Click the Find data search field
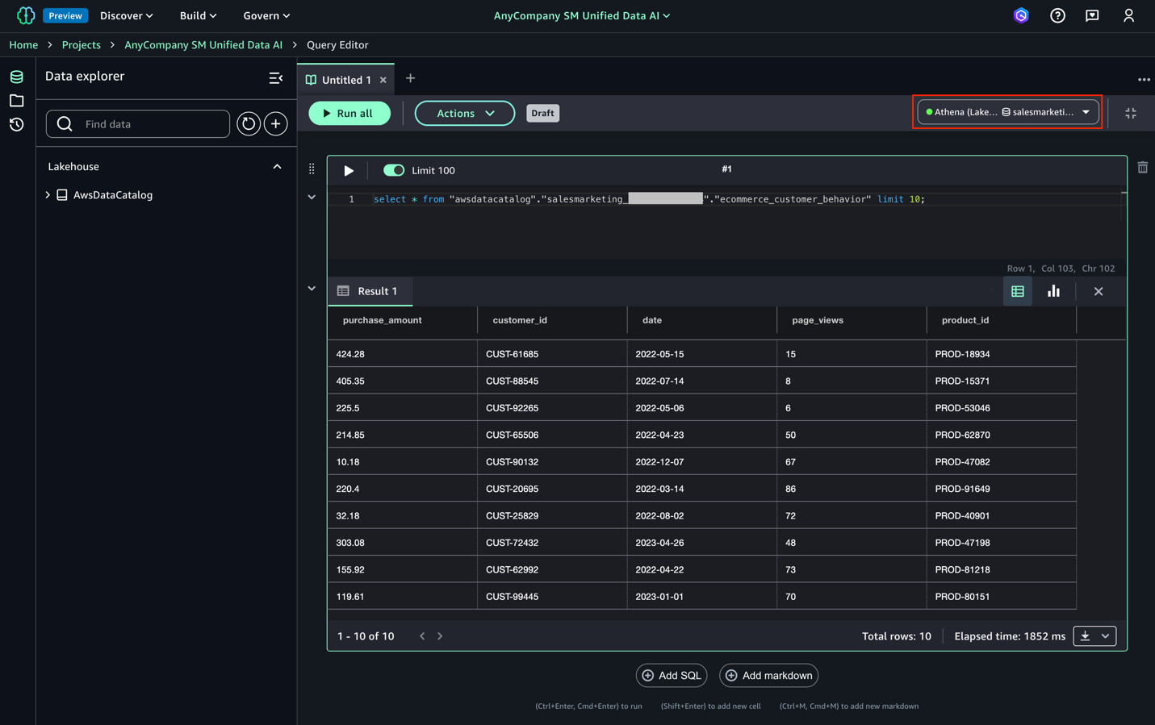This screenshot has width=1155, height=725. pos(138,124)
